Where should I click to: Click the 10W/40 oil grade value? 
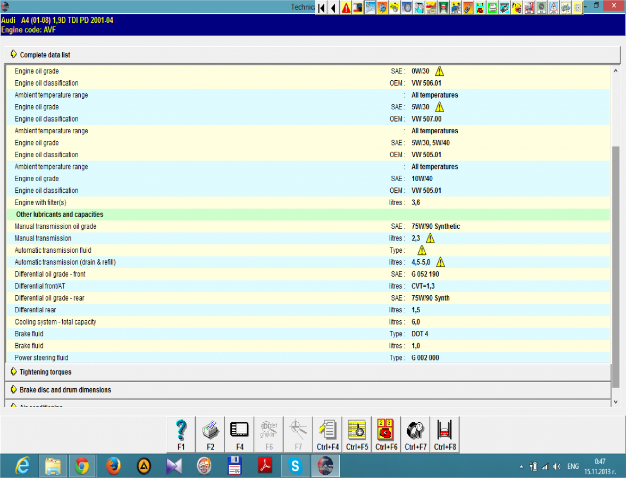pos(422,178)
